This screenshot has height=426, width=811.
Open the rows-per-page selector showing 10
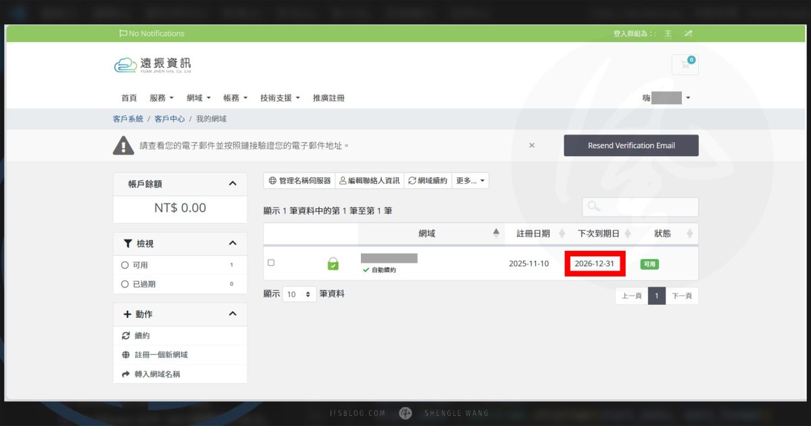click(x=299, y=294)
